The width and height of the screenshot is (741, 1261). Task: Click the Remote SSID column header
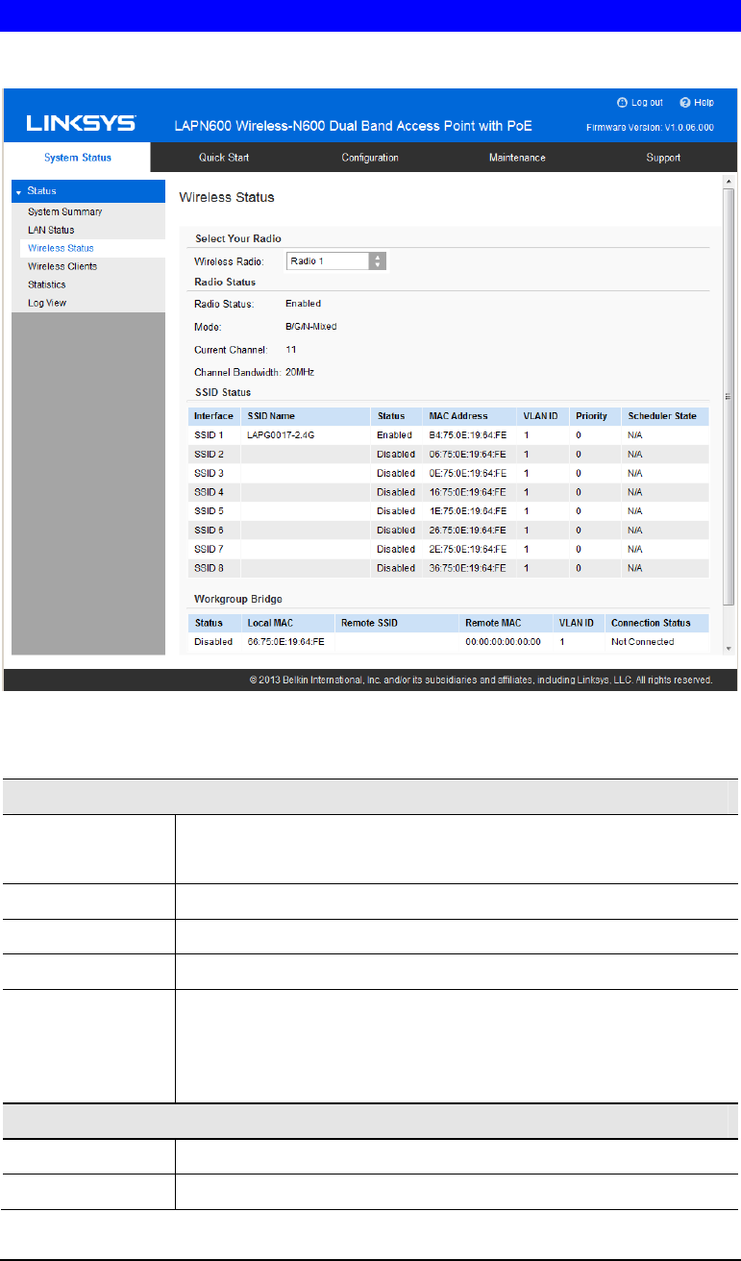(370, 623)
